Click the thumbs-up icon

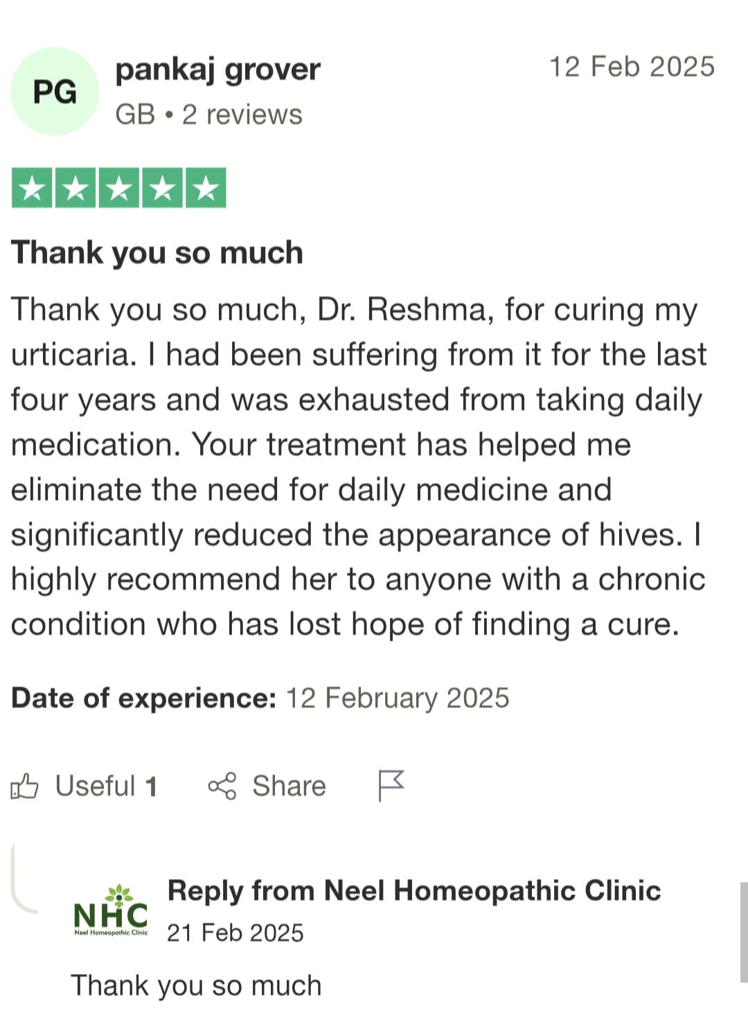point(24,786)
